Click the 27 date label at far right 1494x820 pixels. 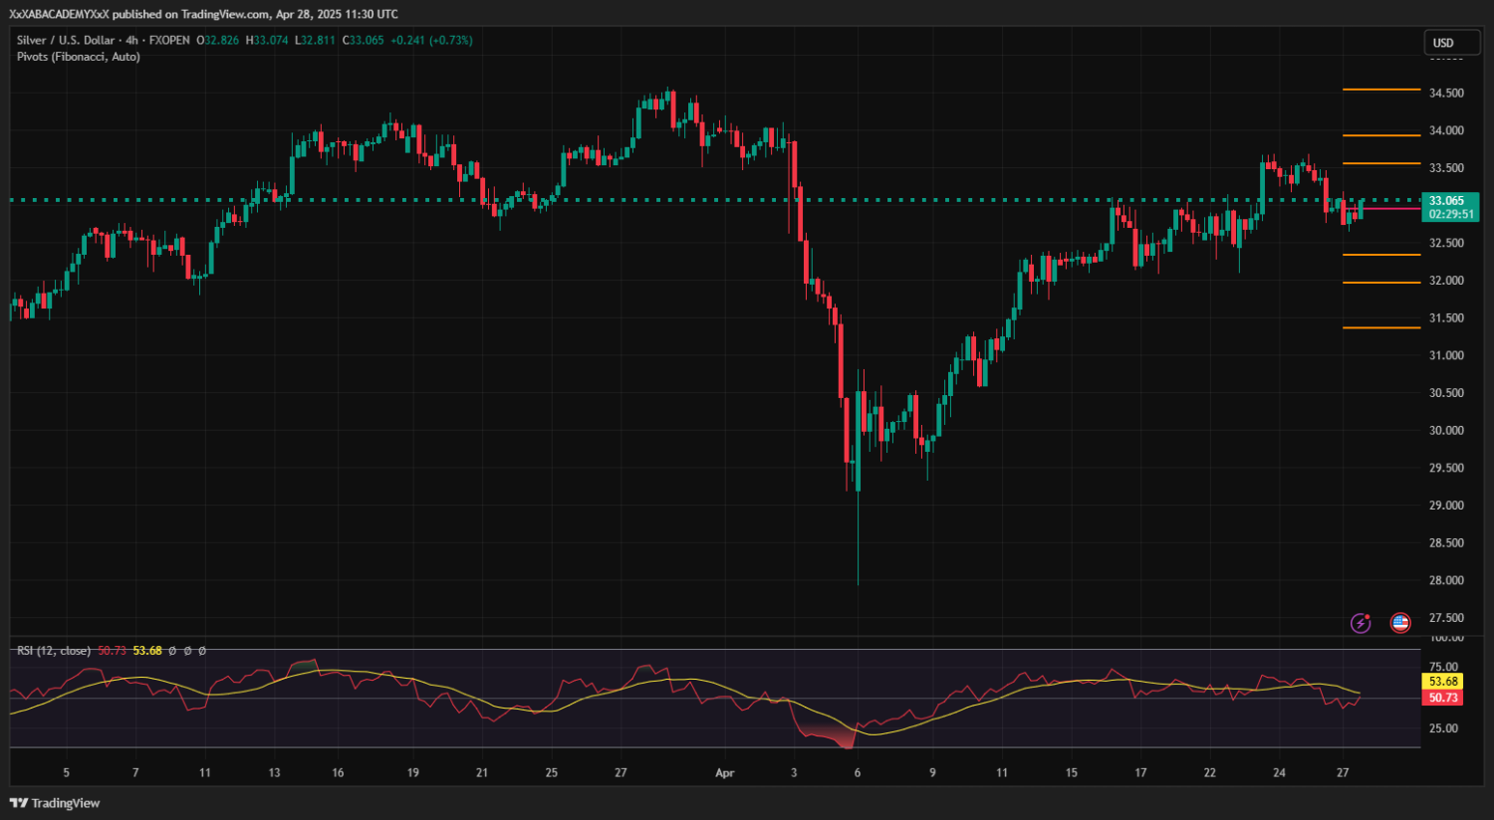click(x=1343, y=773)
